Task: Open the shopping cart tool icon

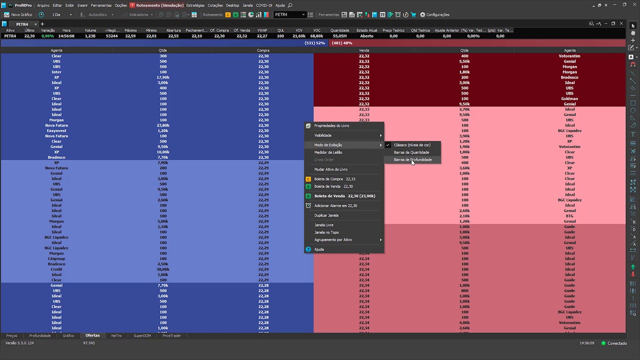Action: [413, 14]
